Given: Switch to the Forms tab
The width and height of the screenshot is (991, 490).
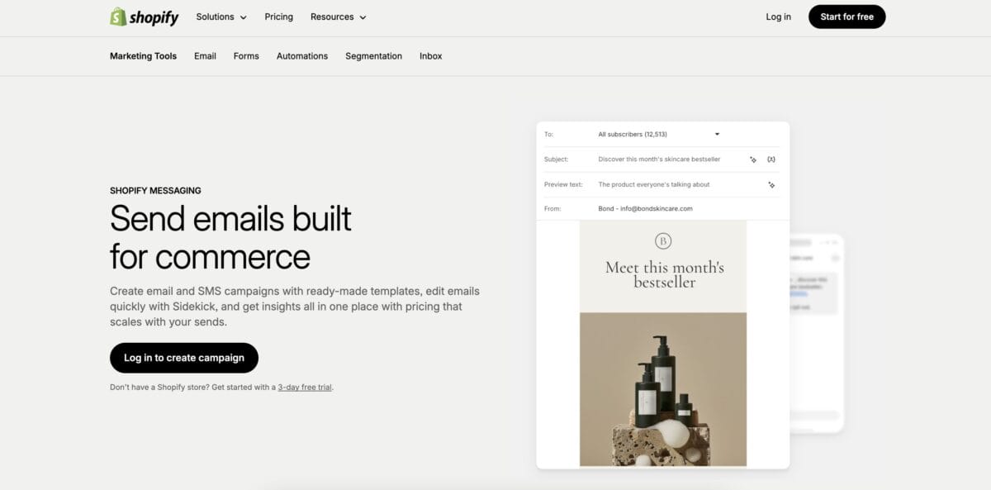Looking at the screenshot, I should coord(245,55).
